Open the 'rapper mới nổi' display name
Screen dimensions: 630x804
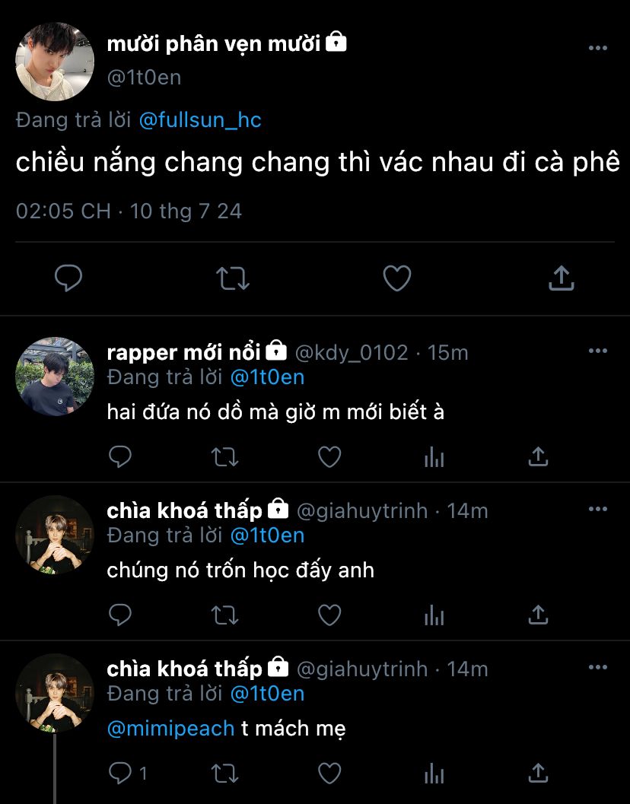(x=184, y=352)
